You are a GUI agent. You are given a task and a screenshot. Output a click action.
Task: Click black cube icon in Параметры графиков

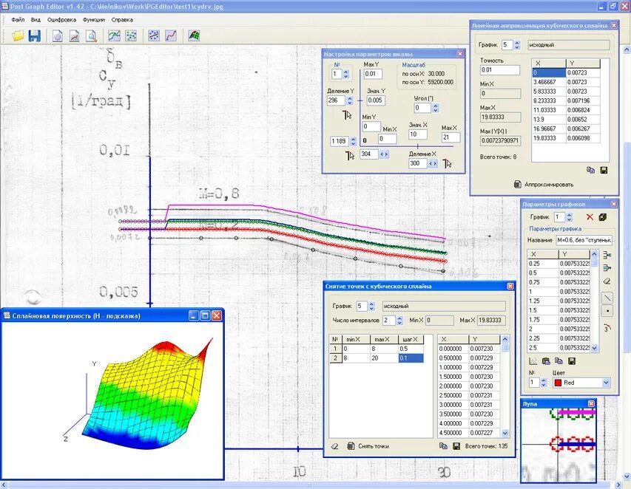click(602, 217)
